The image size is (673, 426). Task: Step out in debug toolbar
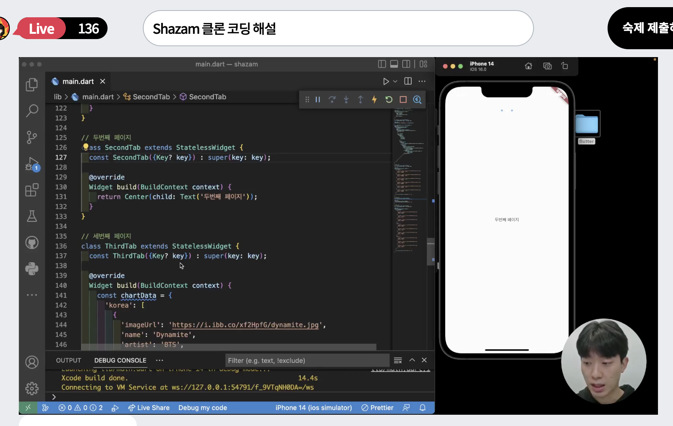(x=360, y=100)
